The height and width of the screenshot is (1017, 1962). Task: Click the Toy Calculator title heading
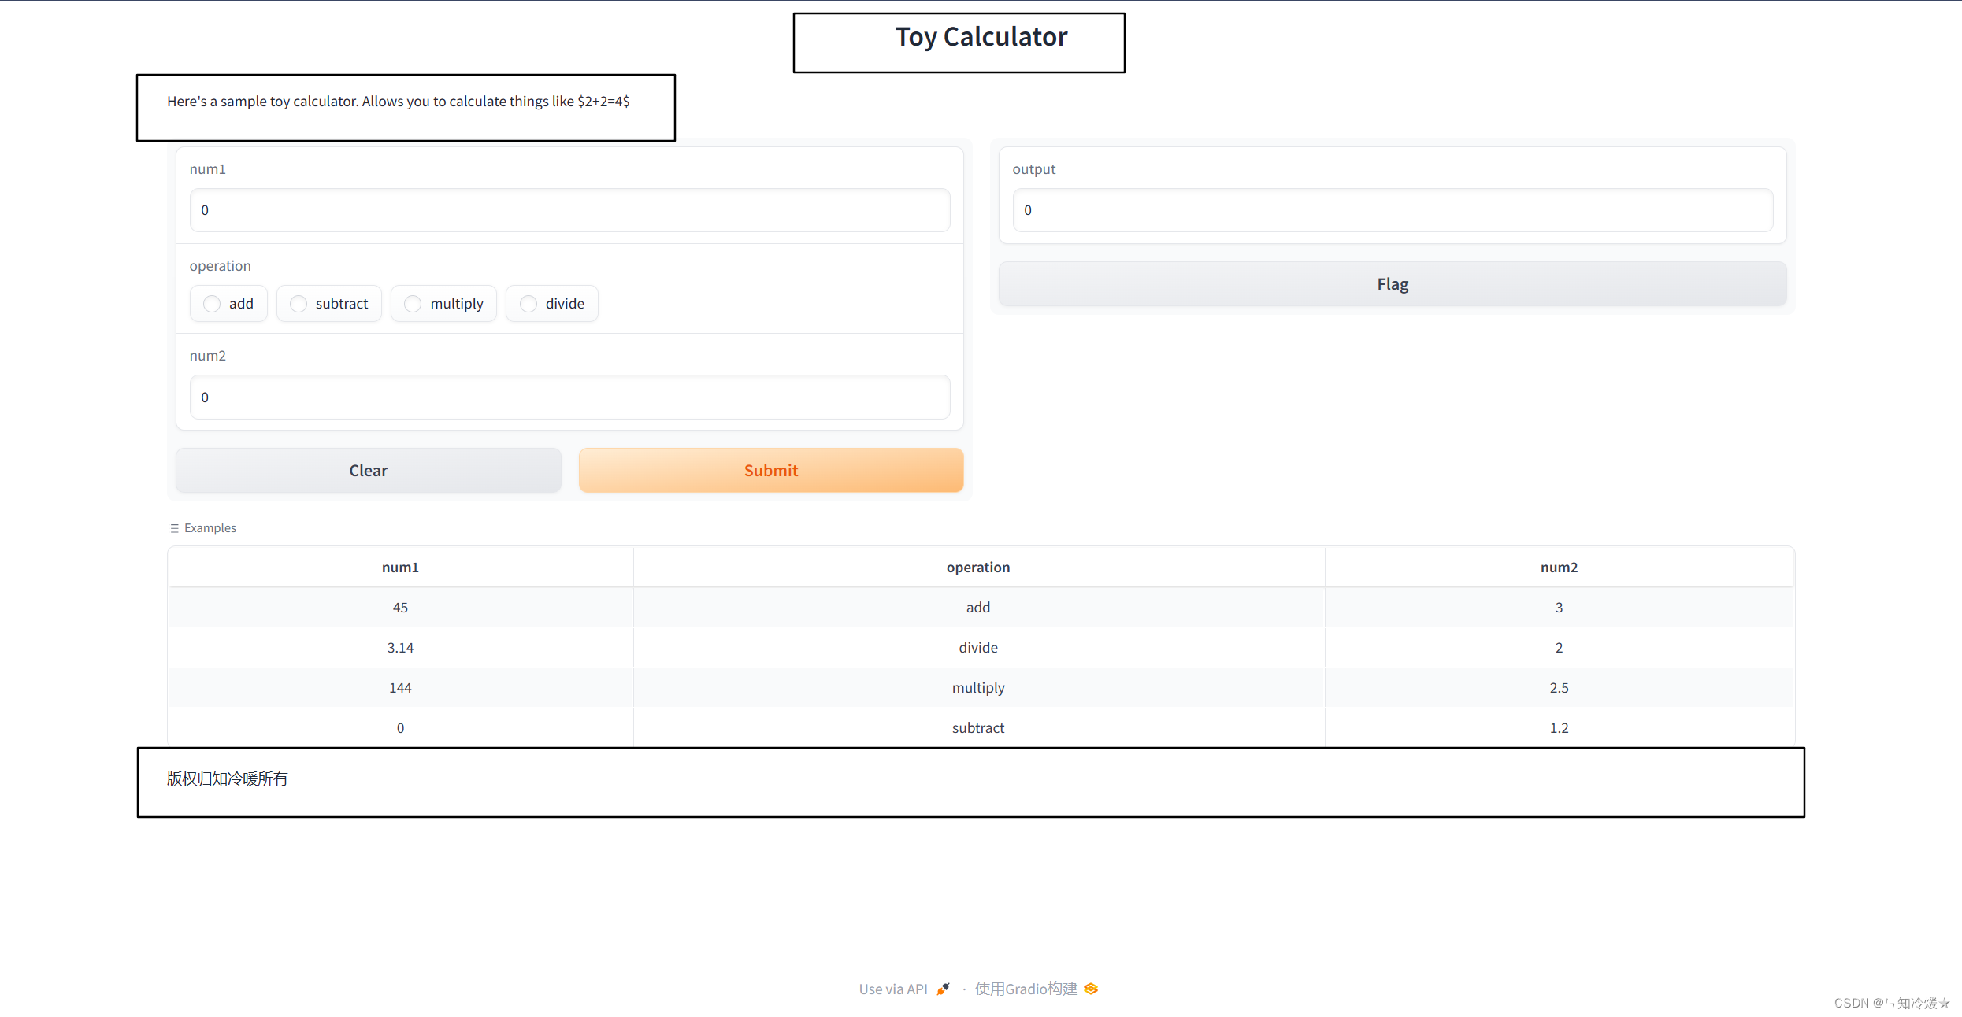(981, 37)
